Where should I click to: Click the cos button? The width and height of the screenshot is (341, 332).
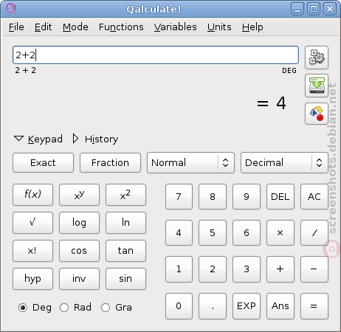pos(79,251)
